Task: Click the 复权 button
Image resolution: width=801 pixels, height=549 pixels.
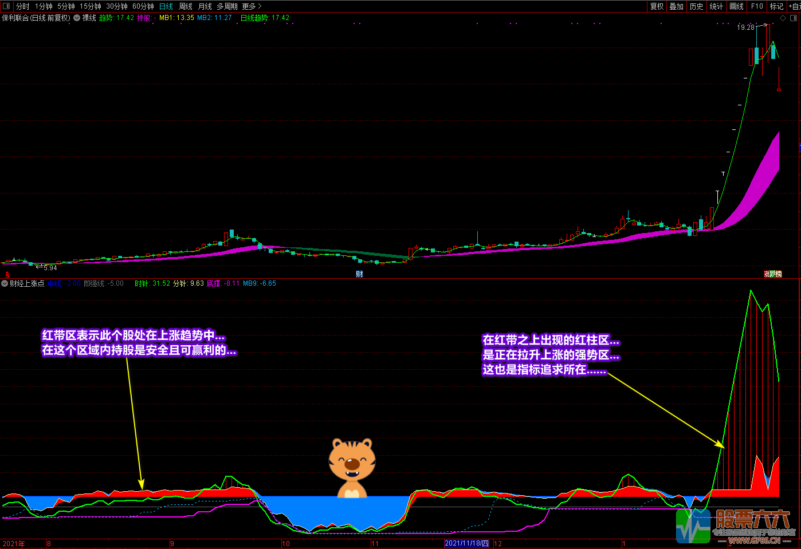Action: coord(657,6)
